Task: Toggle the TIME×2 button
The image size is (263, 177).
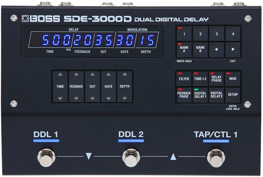Action: (200, 79)
